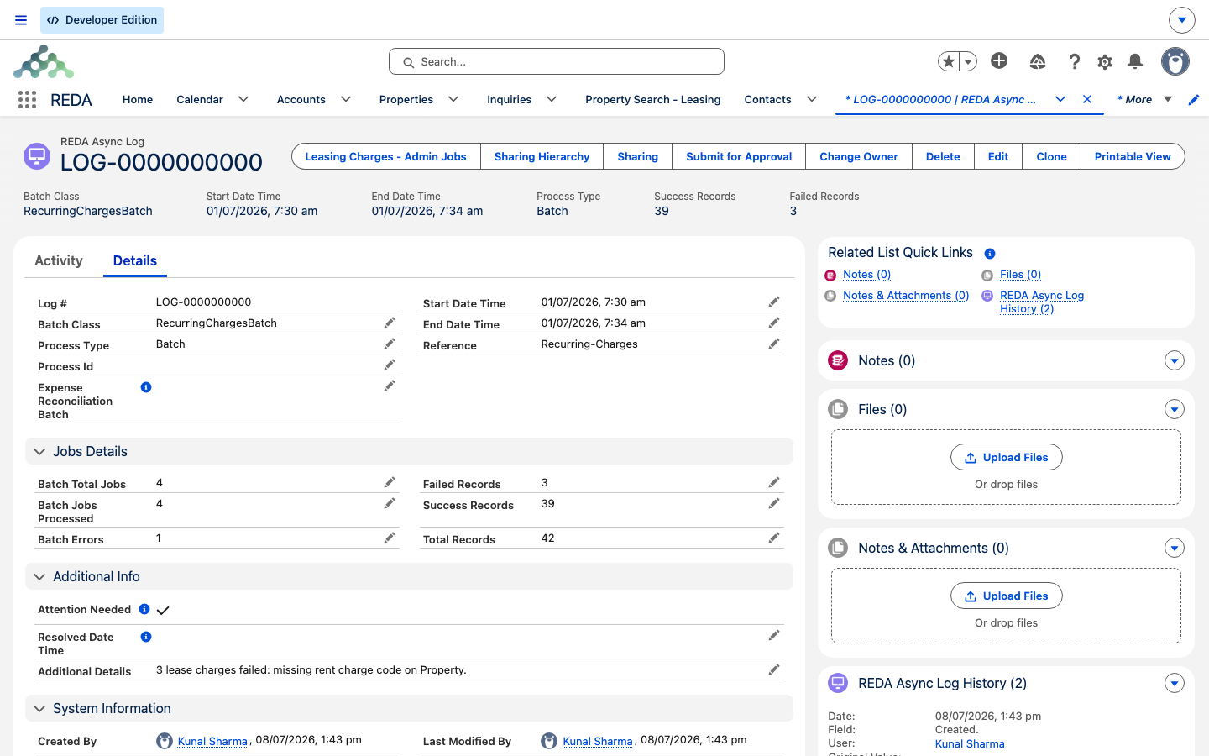The height and width of the screenshot is (756, 1209).
Task: Open the App Launcher grid icon
Action: pos(27,100)
